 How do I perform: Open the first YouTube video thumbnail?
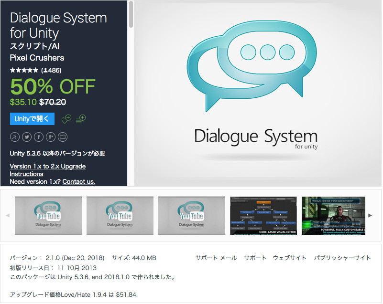click(x=48, y=216)
